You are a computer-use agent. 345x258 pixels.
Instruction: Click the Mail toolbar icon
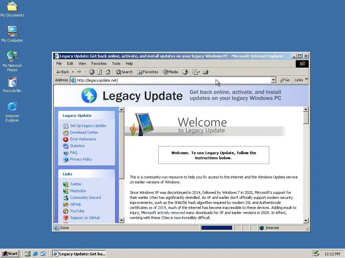coord(195,72)
